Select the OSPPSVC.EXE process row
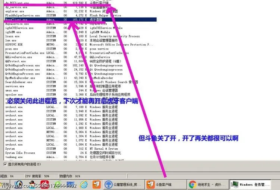280x190 pixels. tap(80, 45)
